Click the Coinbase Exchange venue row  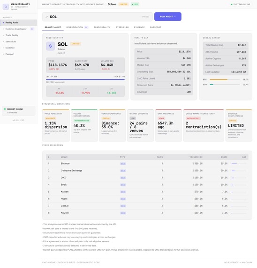(x=147, y=171)
